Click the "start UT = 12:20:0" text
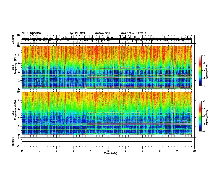The height and width of the screenshot is (169, 219). [134, 33]
